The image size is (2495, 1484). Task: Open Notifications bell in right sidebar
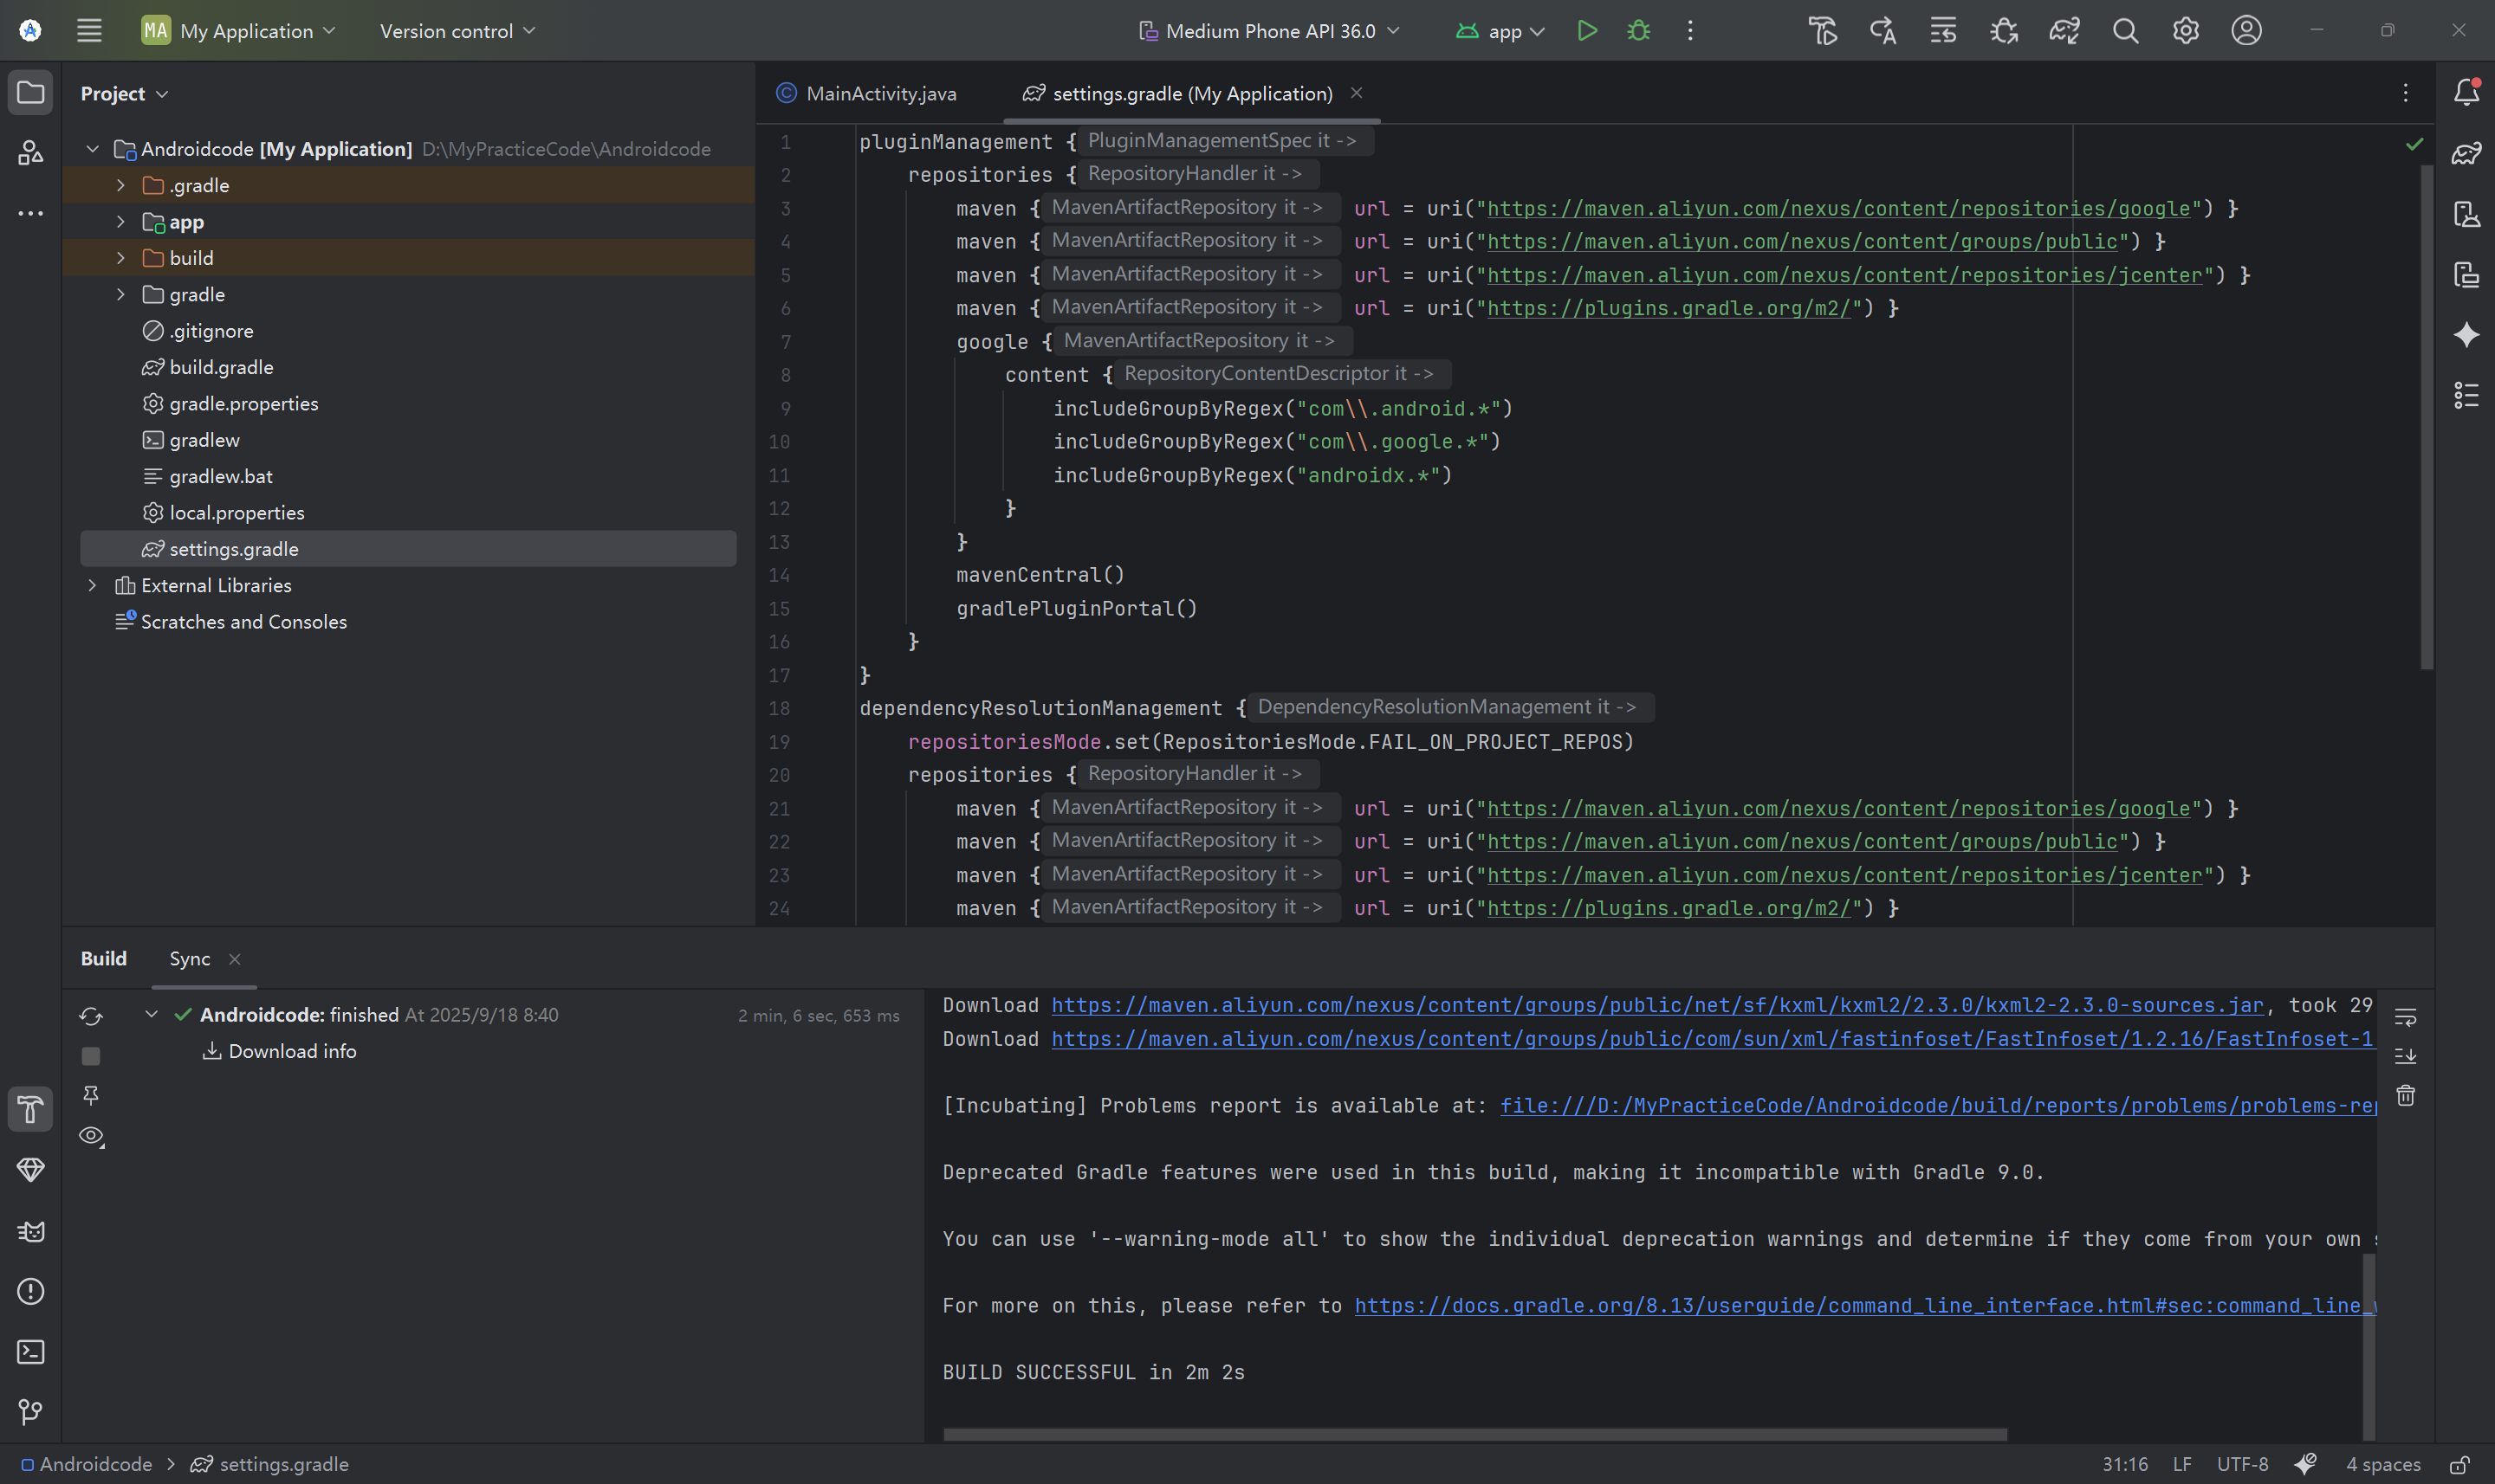click(2466, 93)
